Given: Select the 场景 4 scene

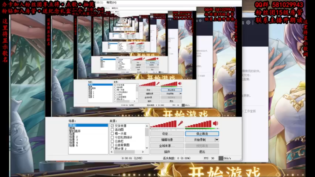Looking at the screenshot, I should pos(73,143).
